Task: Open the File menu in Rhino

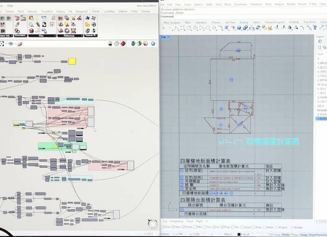Action: click(162, 4)
